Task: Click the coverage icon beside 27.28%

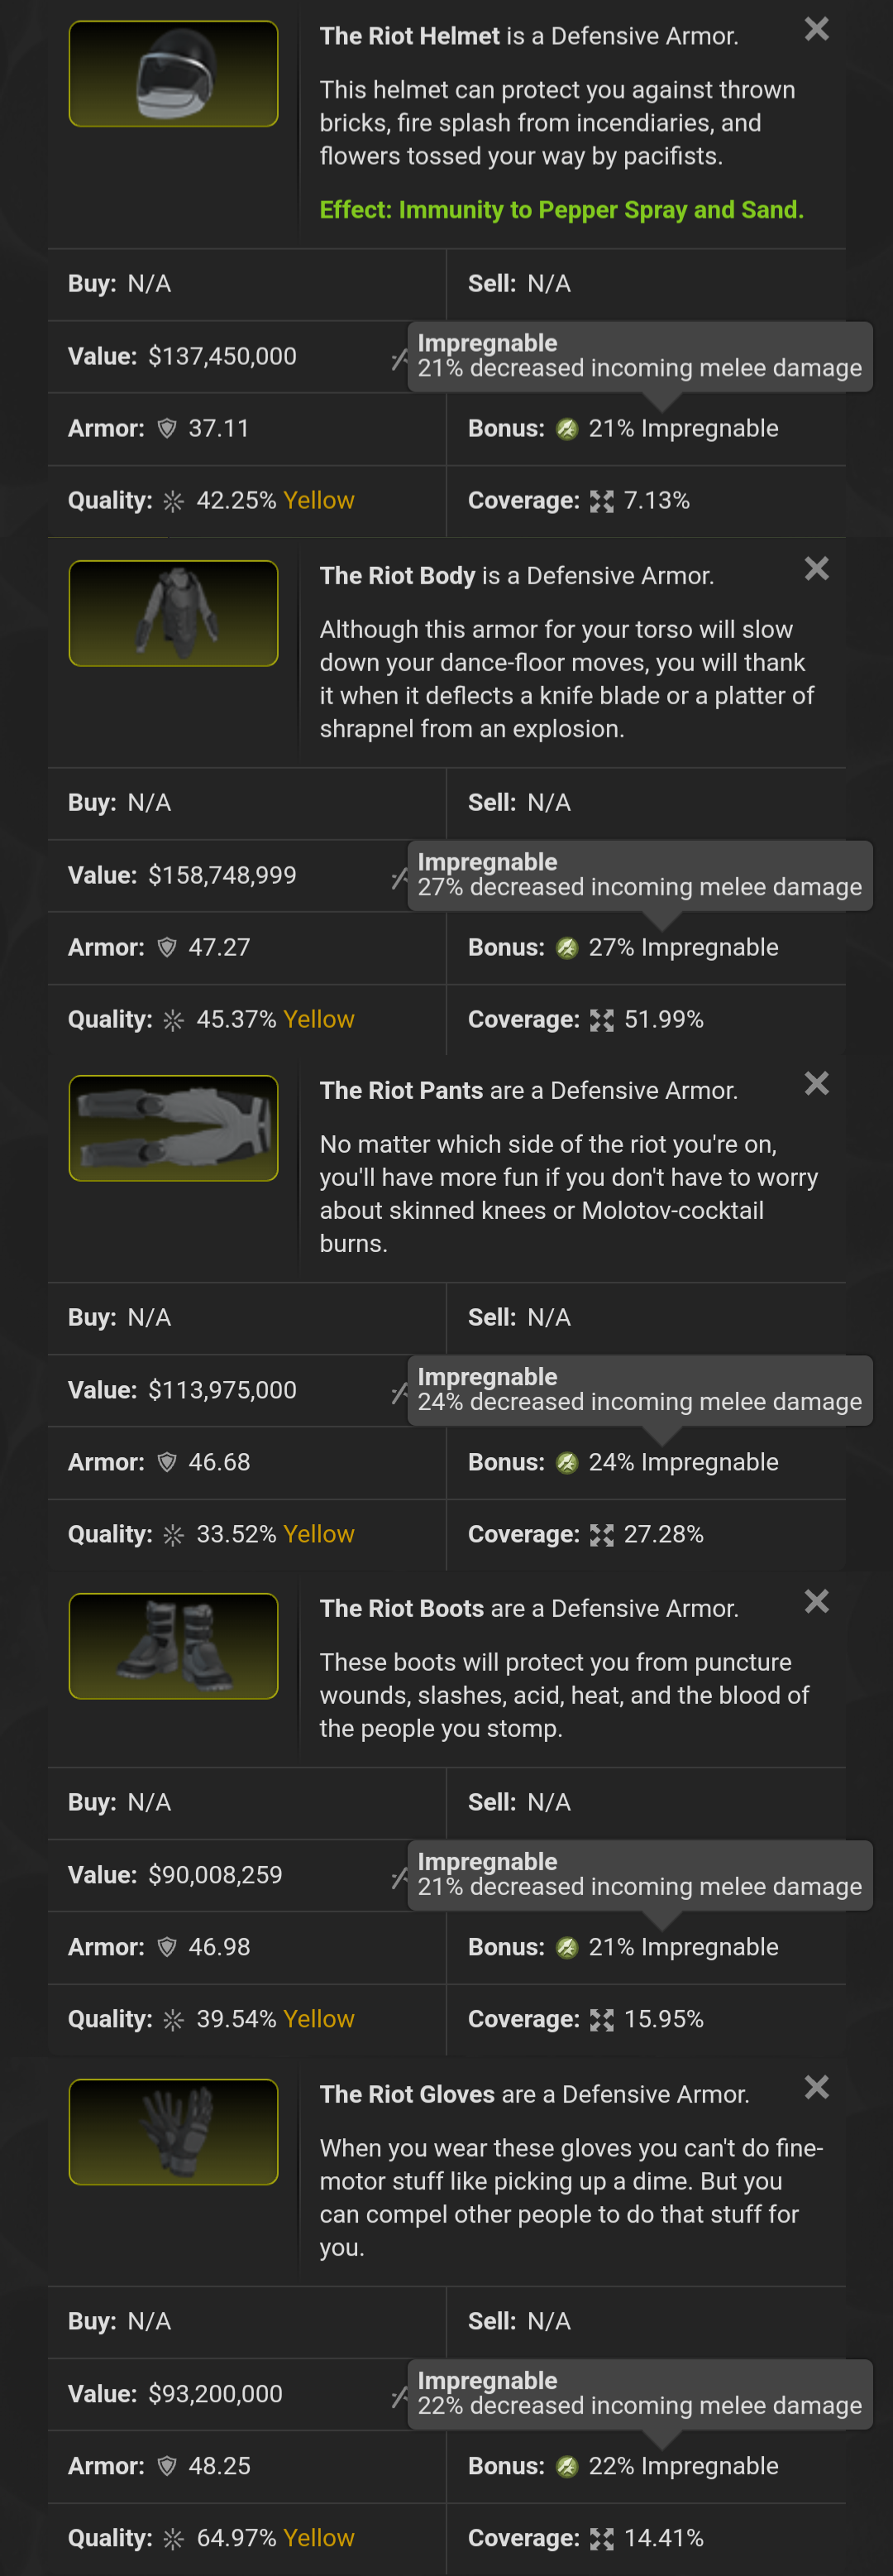Action: pyautogui.click(x=601, y=1535)
